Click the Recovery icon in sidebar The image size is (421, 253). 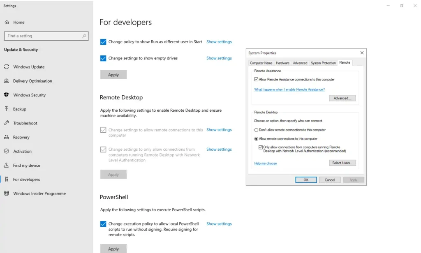point(7,137)
